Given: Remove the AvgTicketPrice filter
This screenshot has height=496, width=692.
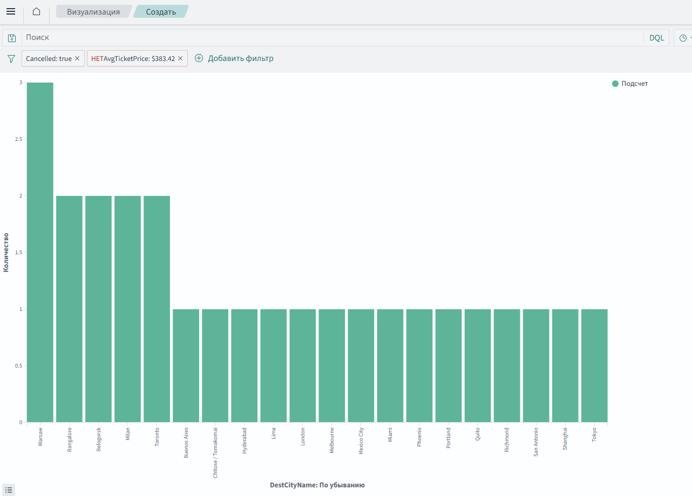Looking at the screenshot, I should coord(180,58).
